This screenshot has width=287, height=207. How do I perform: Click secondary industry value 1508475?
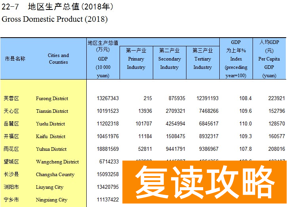tap(175, 137)
